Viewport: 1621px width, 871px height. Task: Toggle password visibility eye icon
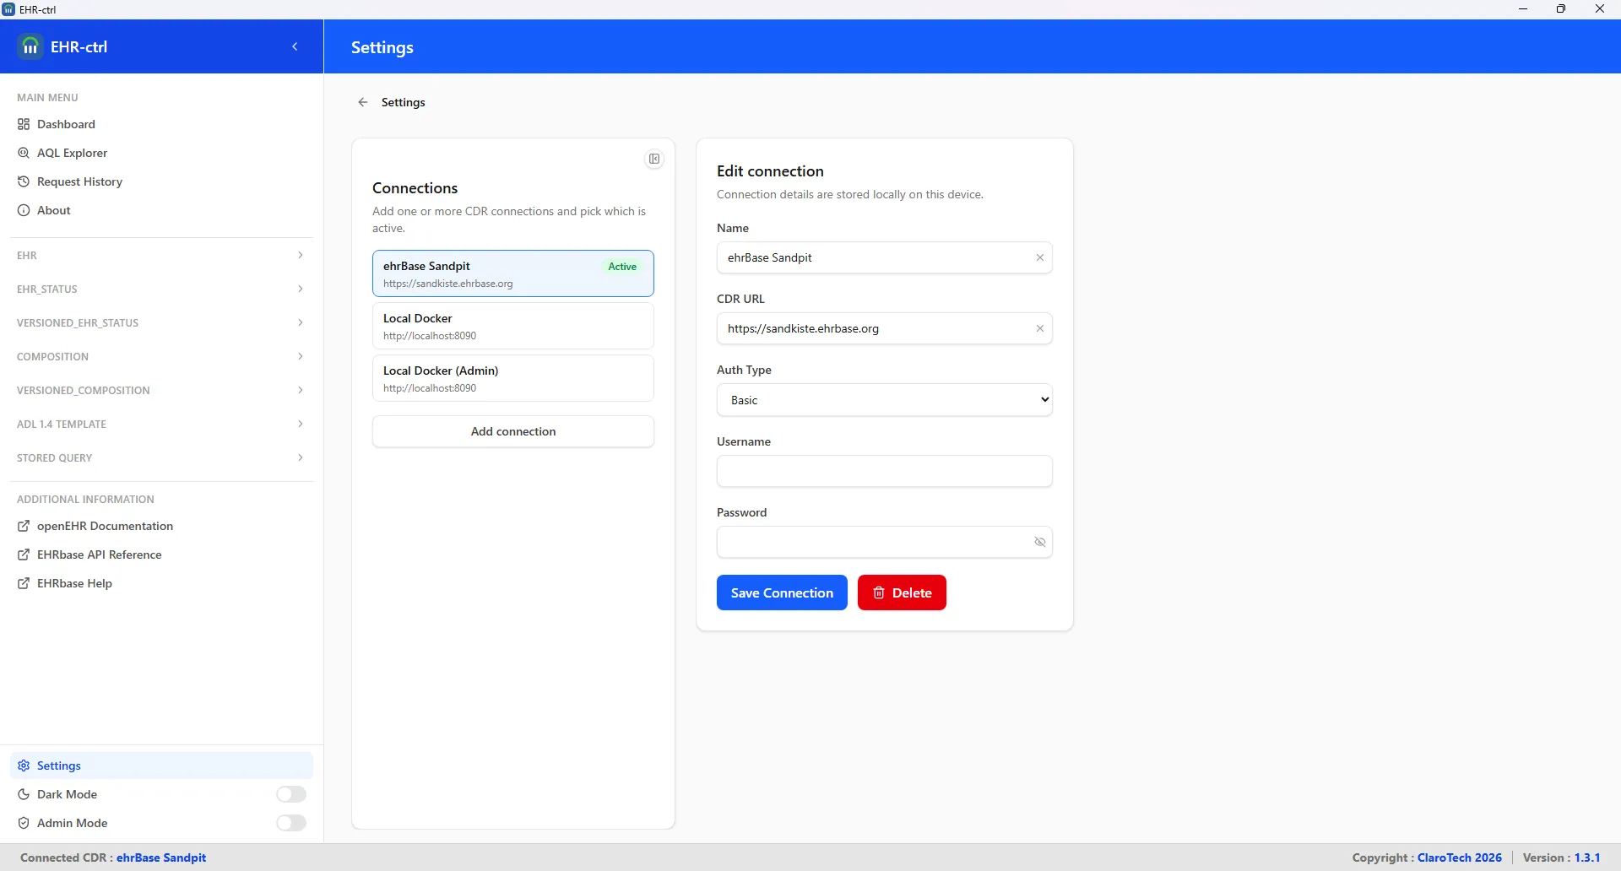click(x=1040, y=542)
